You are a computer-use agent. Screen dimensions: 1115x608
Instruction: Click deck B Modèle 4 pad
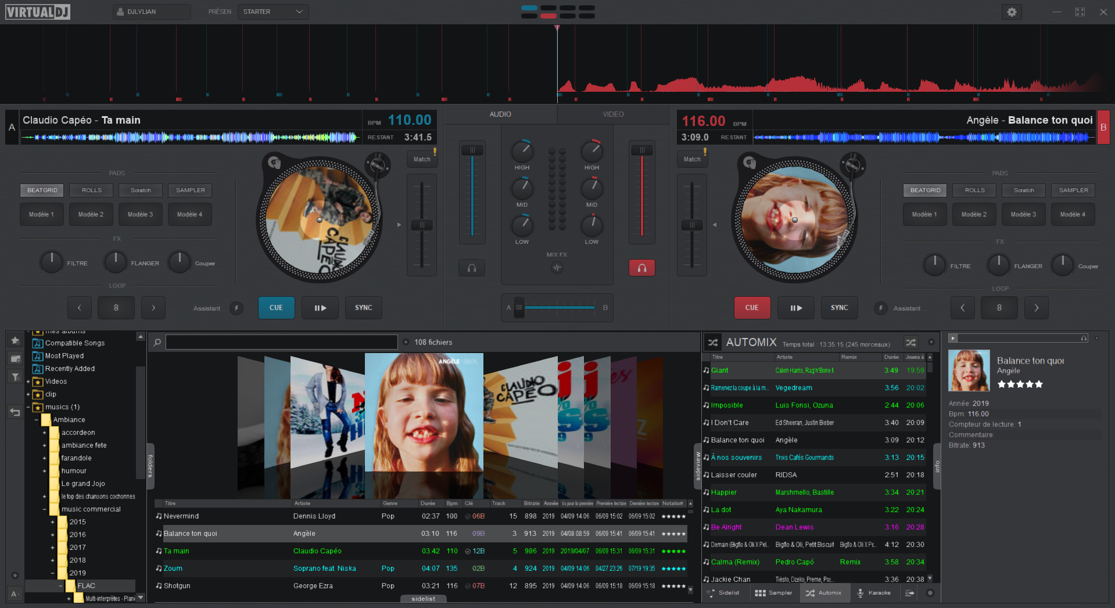coord(1073,214)
